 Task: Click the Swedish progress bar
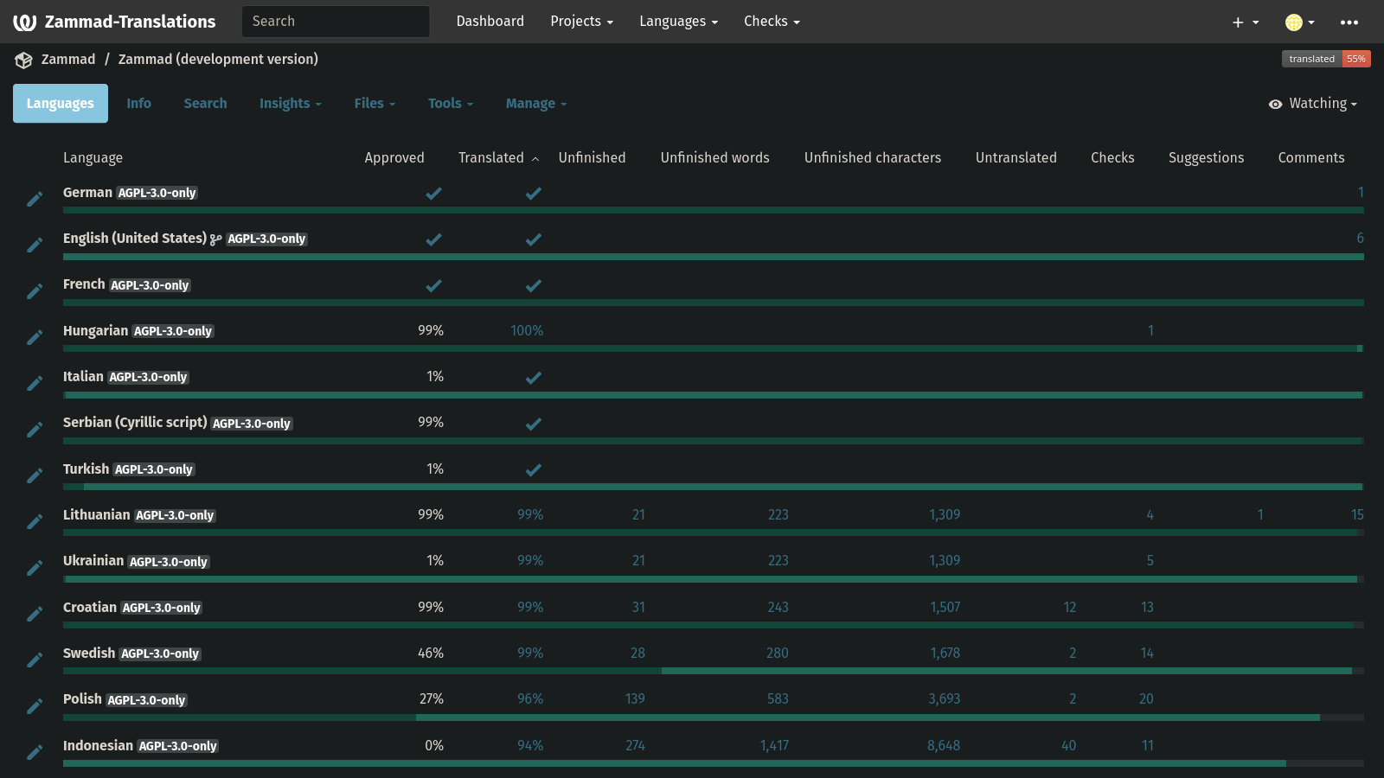pyautogui.click(x=714, y=671)
